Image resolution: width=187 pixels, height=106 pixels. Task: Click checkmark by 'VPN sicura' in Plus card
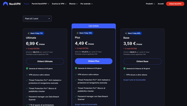(76, 75)
